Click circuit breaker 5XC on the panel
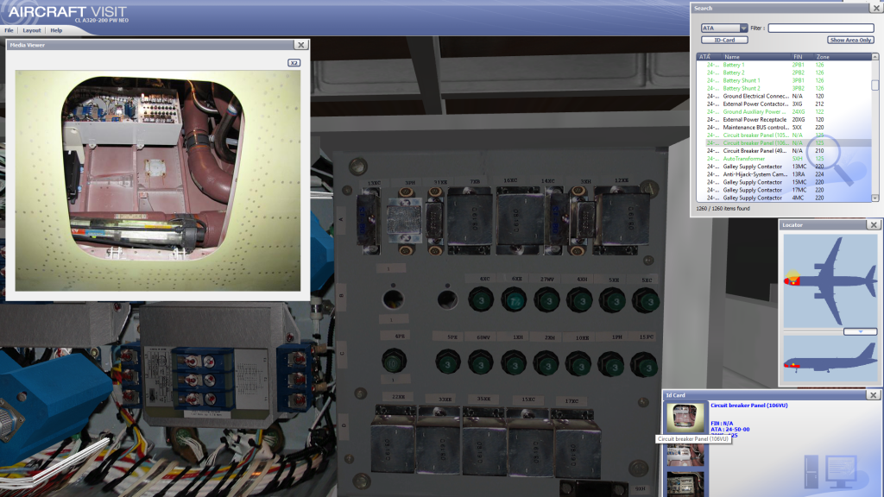The image size is (884, 497). click(x=646, y=301)
